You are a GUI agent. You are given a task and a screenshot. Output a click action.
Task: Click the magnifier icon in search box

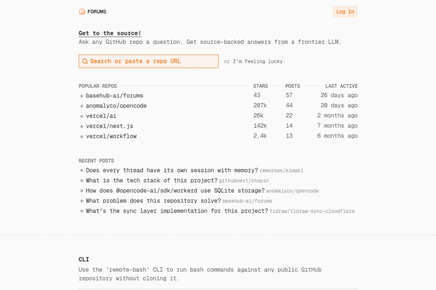click(x=85, y=62)
